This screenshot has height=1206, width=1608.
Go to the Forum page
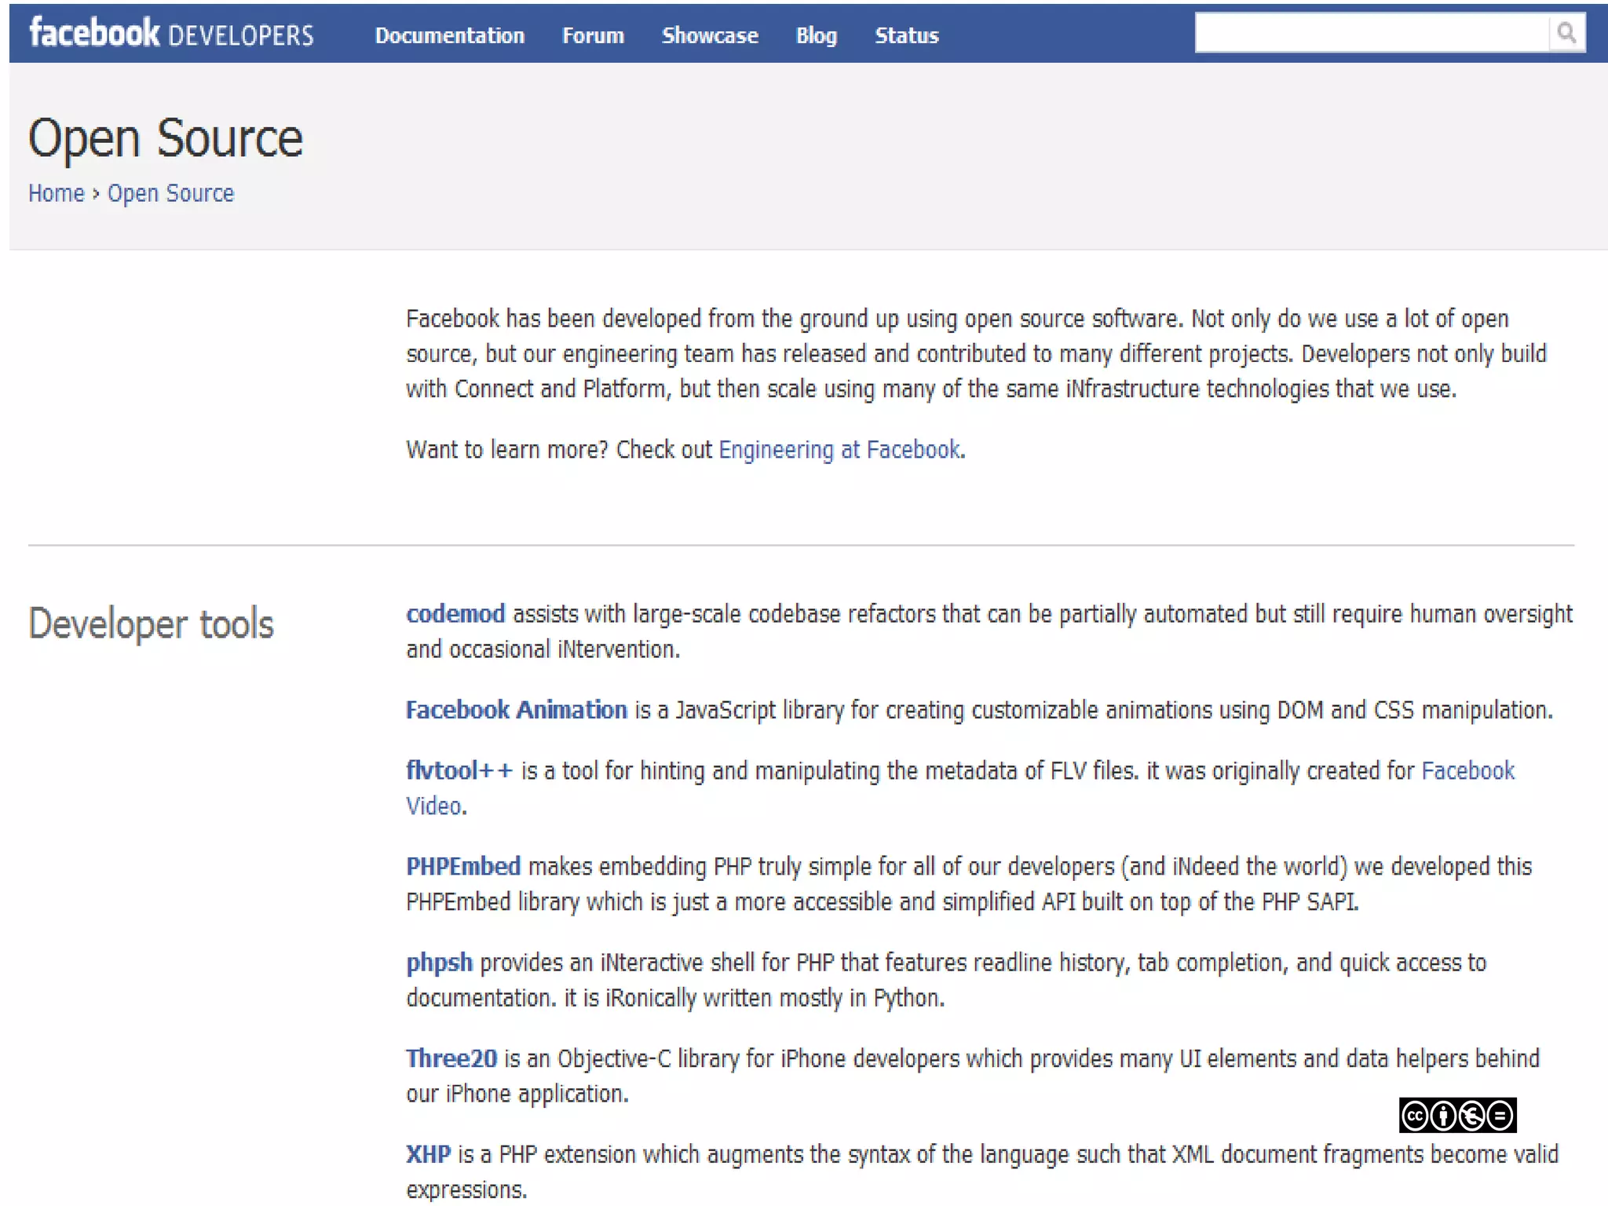point(593,35)
